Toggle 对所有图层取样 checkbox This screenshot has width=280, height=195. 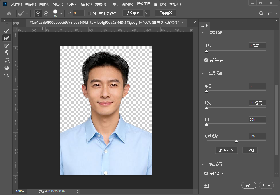click(x=89, y=13)
